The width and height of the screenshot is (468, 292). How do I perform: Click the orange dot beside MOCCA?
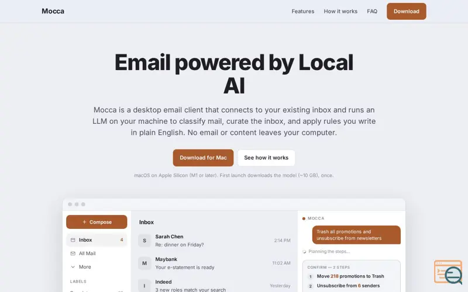point(304,218)
